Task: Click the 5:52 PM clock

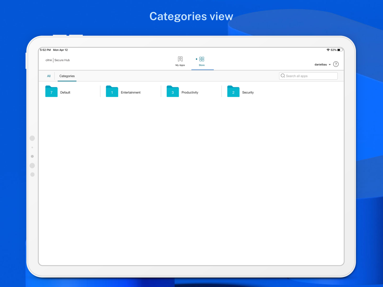Action: (46, 50)
